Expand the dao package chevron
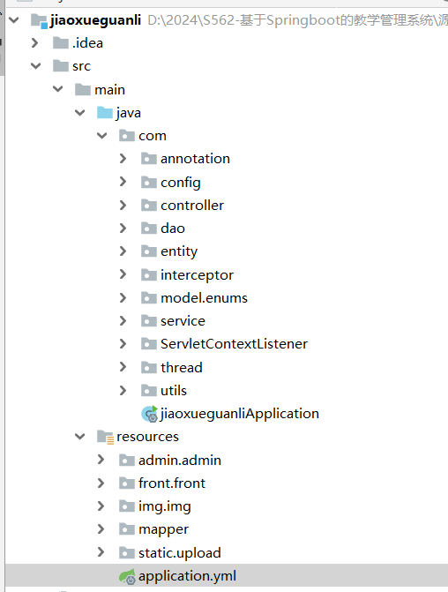This screenshot has width=448, height=592. (x=123, y=228)
